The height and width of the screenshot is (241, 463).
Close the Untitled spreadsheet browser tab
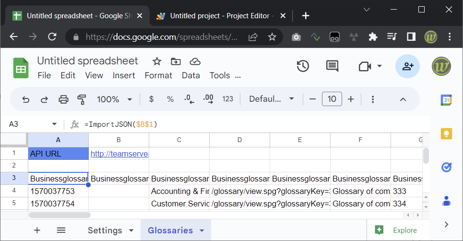click(x=140, y=16)
